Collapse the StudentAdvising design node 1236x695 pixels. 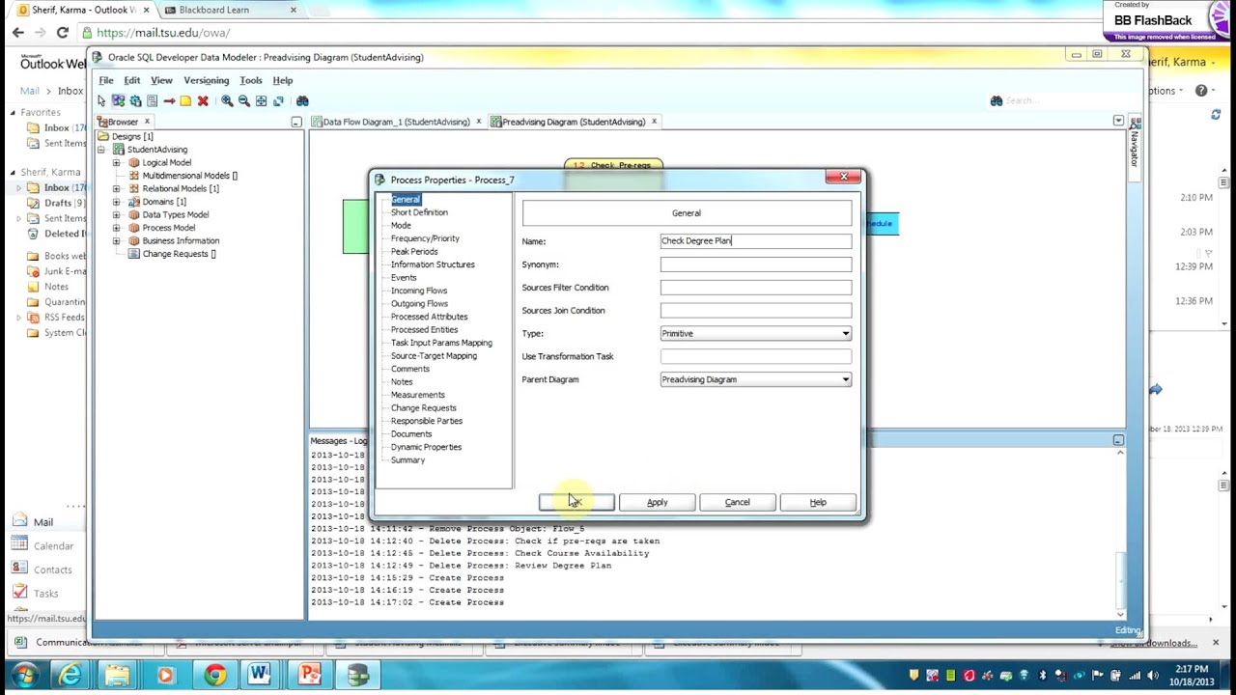pos(101,150)
